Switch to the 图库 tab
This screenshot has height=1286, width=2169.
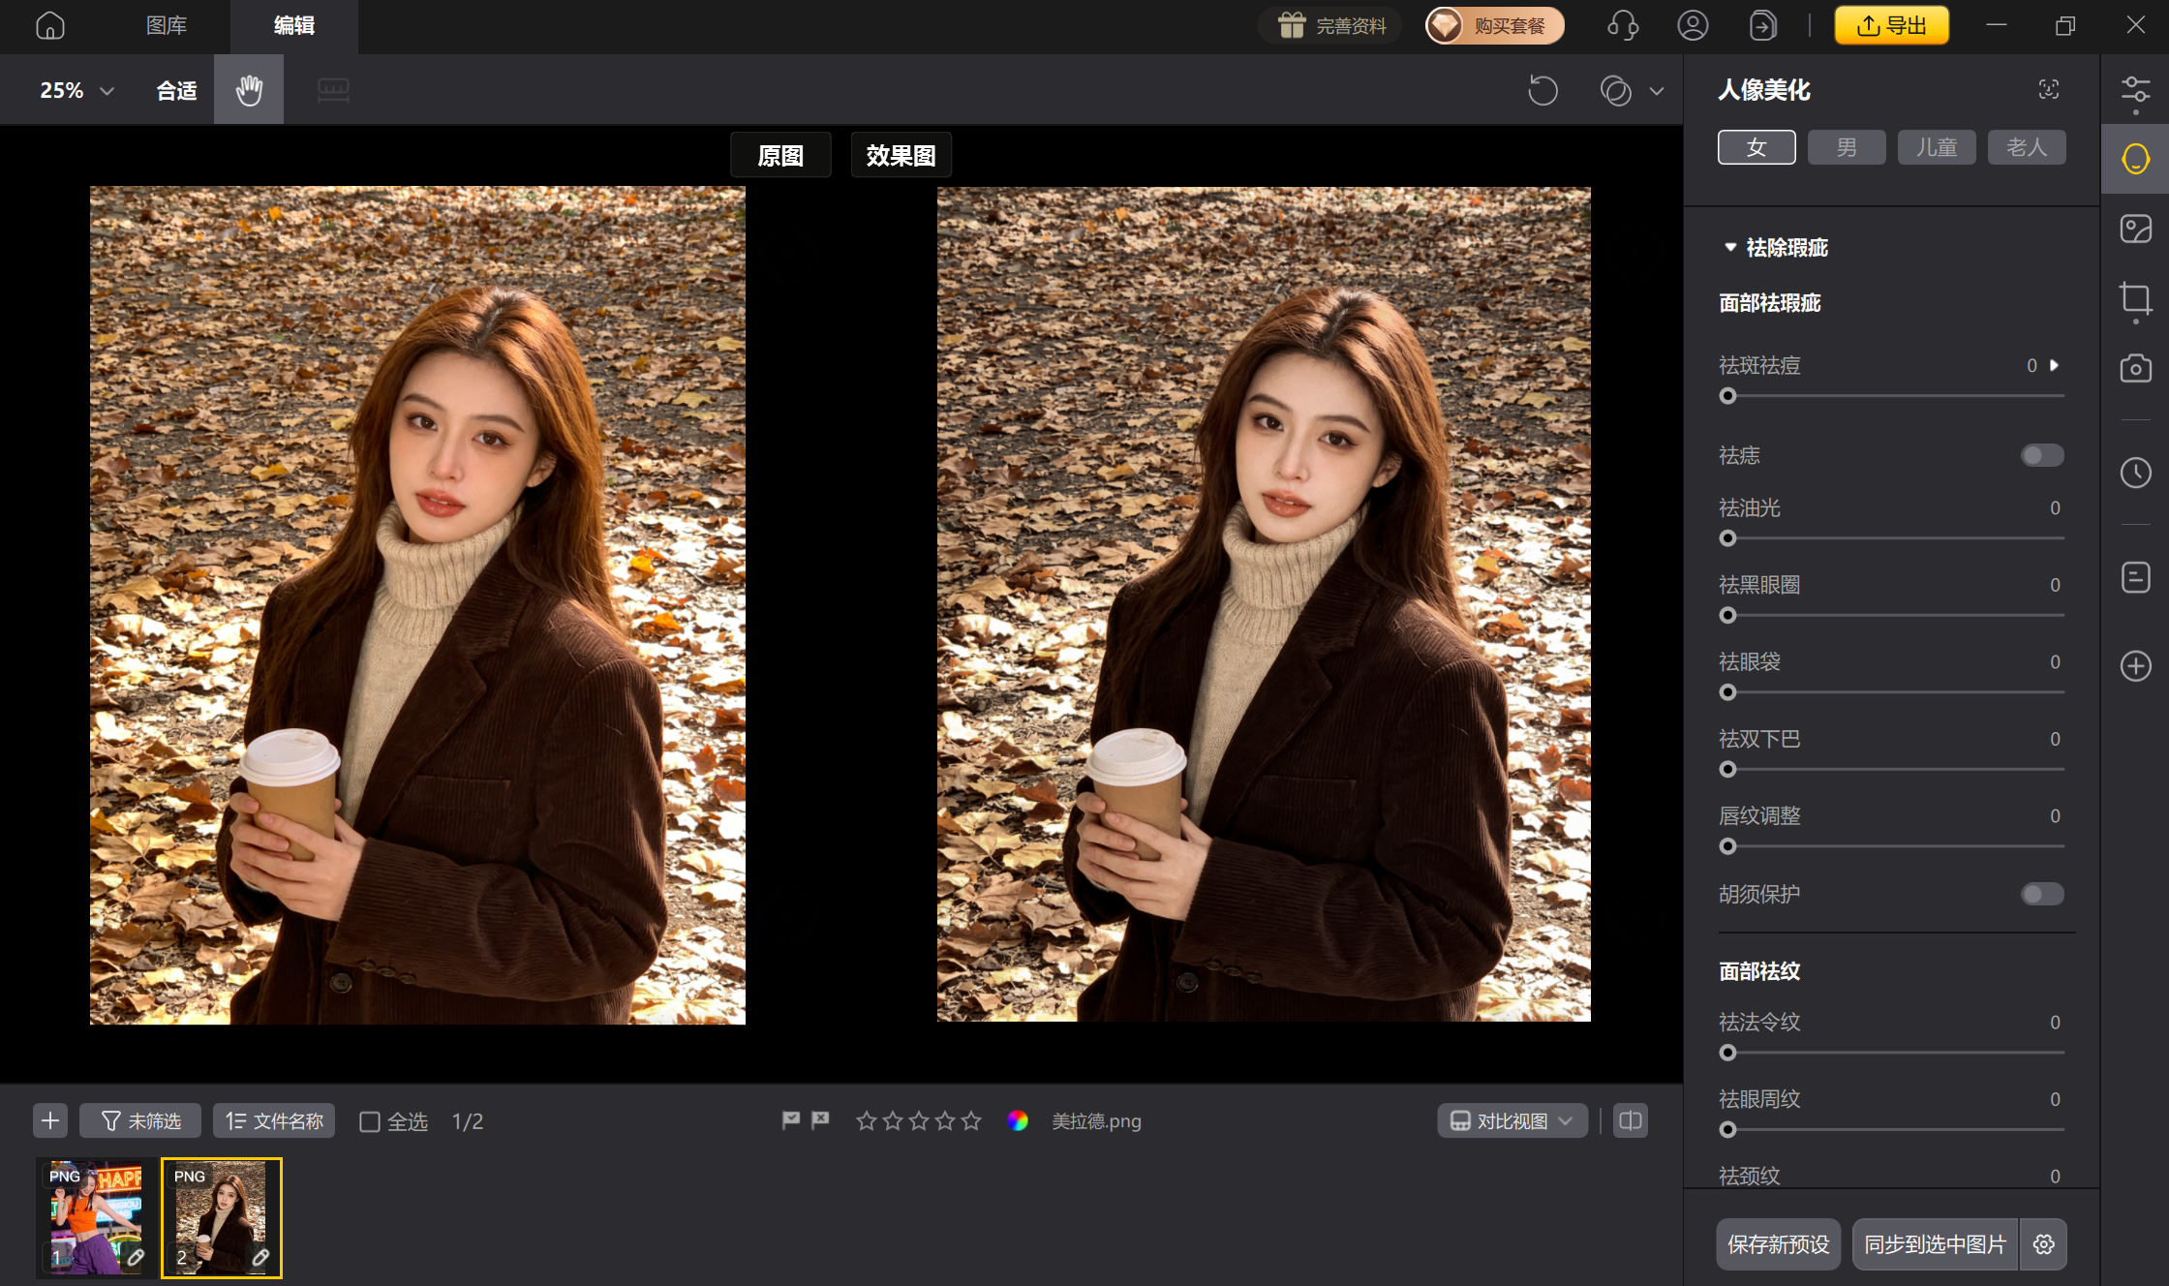pyautogui.click(x=166, y=26)
